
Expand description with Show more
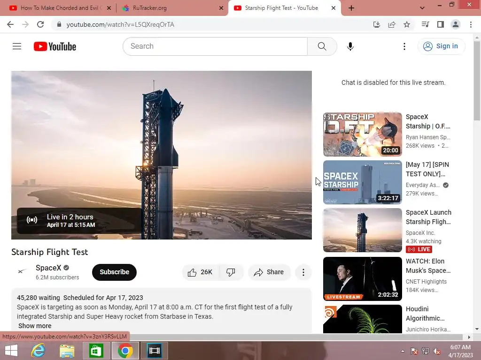(x=35, y=326)
